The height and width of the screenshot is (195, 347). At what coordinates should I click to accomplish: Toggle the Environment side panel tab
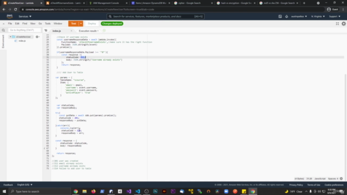tap(3, 41)
